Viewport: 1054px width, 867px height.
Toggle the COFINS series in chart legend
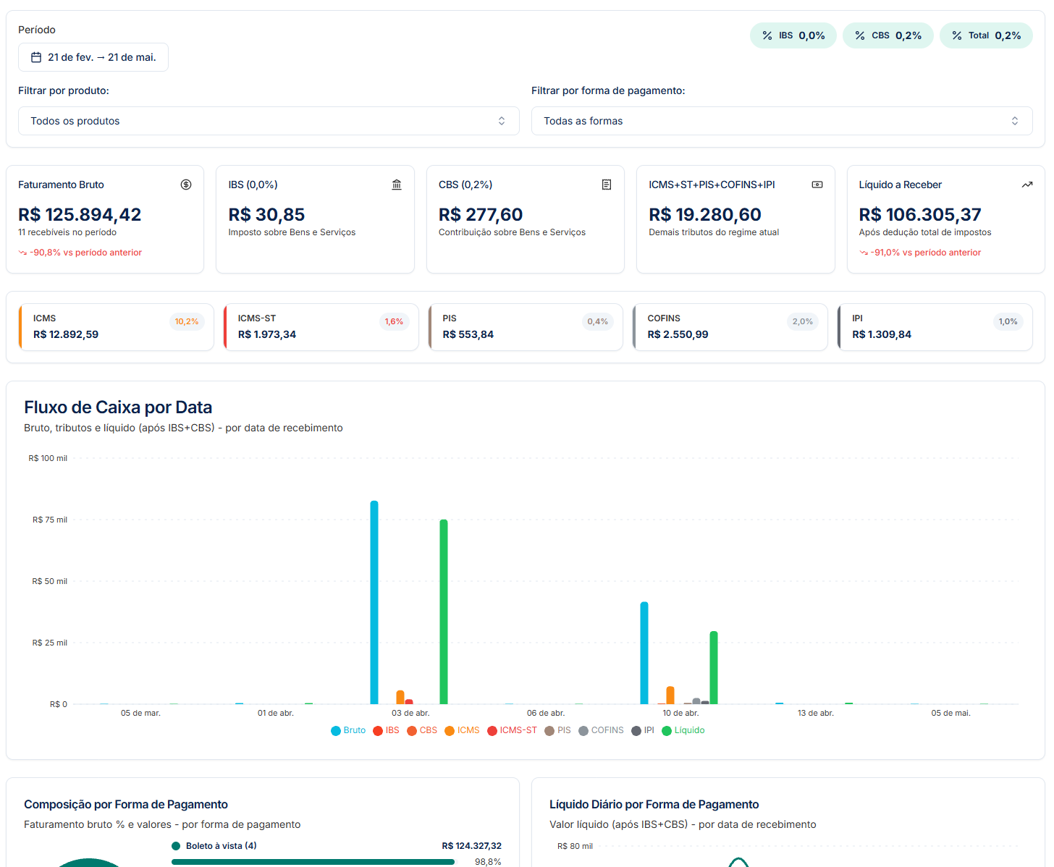coord(601,730)
